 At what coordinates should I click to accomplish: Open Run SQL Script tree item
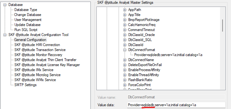[26, 30]
